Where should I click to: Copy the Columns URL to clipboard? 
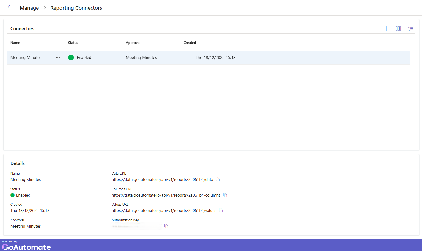click(225, 195)
